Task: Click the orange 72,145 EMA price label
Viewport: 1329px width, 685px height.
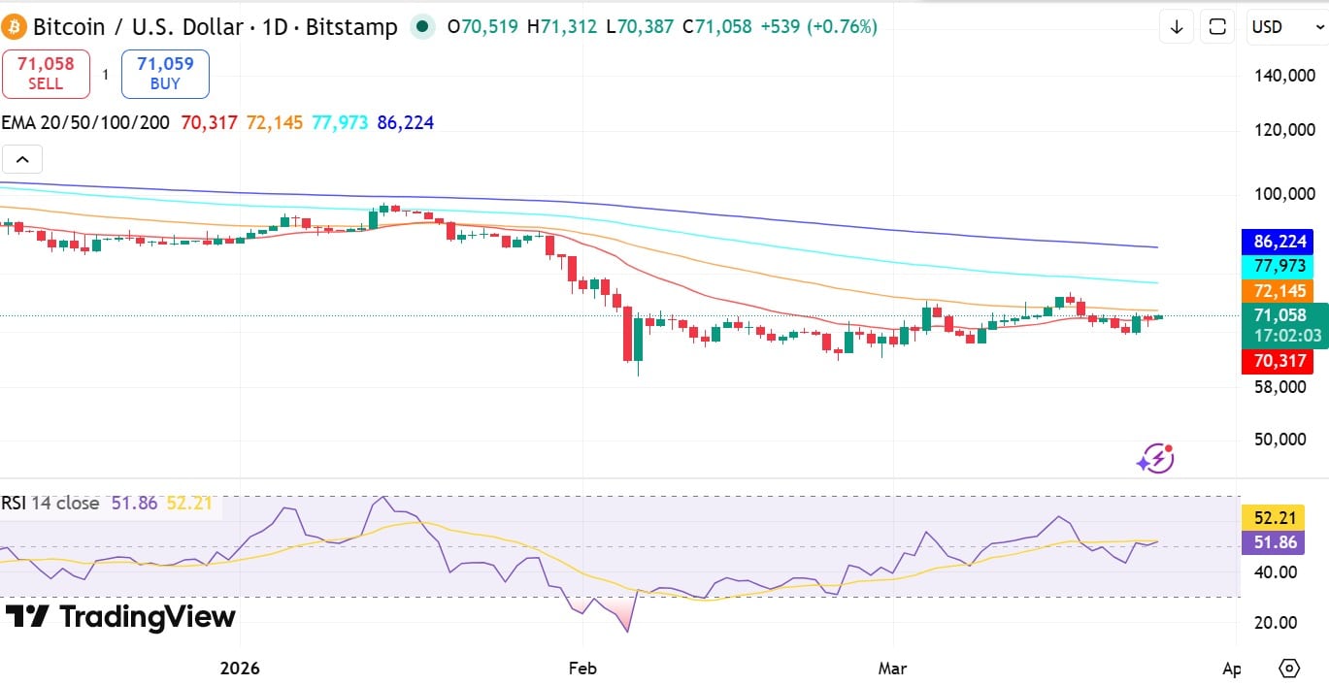Action: click(x=1278, y=291)
